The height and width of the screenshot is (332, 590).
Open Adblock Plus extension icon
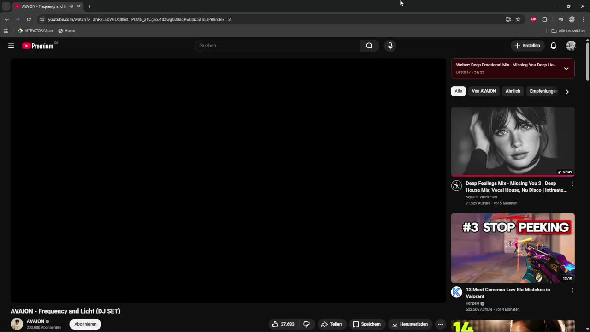pos(533,19)
